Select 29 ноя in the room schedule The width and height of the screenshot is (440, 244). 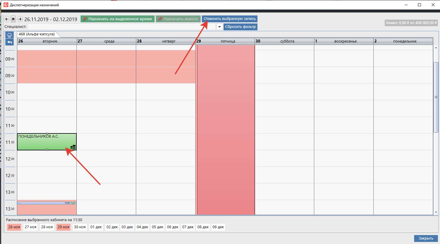[x=63, y=227]
